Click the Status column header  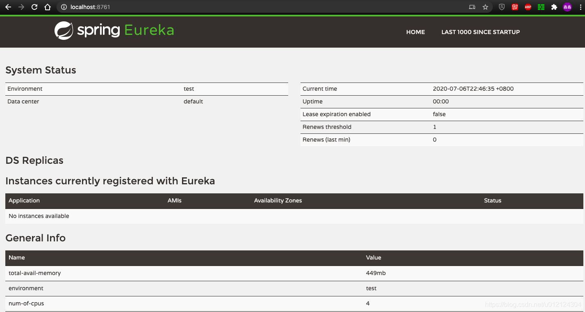(x=493, y=200)
